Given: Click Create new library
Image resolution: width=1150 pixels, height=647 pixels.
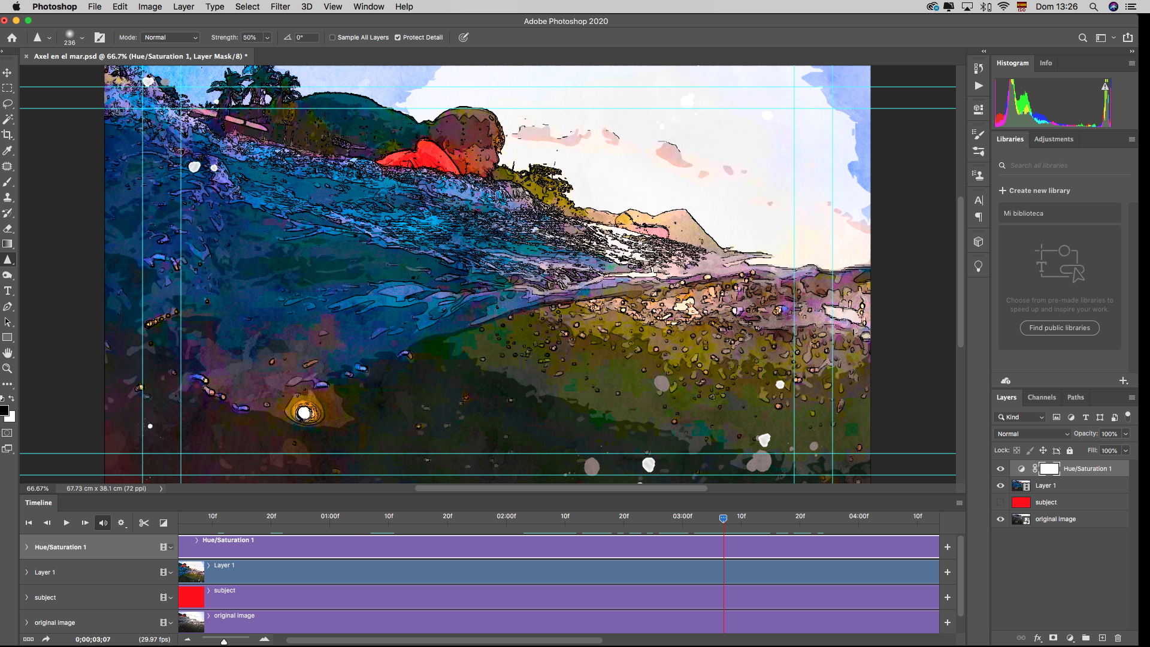Looking at the screenshot, I should [x=1039, y=191].
